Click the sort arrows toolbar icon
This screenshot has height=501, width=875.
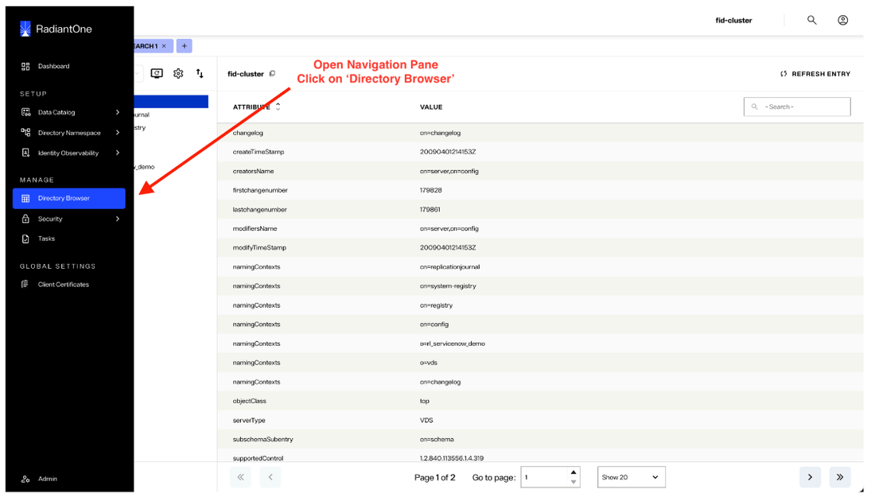(200, 74)
